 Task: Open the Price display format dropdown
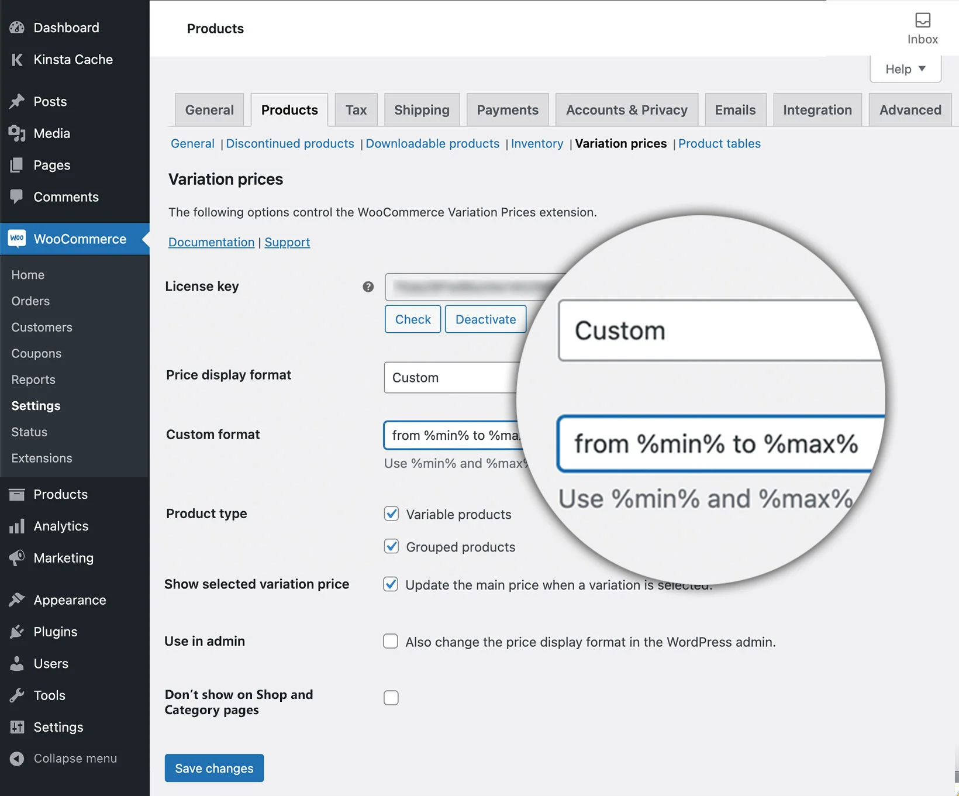(450, 378)
